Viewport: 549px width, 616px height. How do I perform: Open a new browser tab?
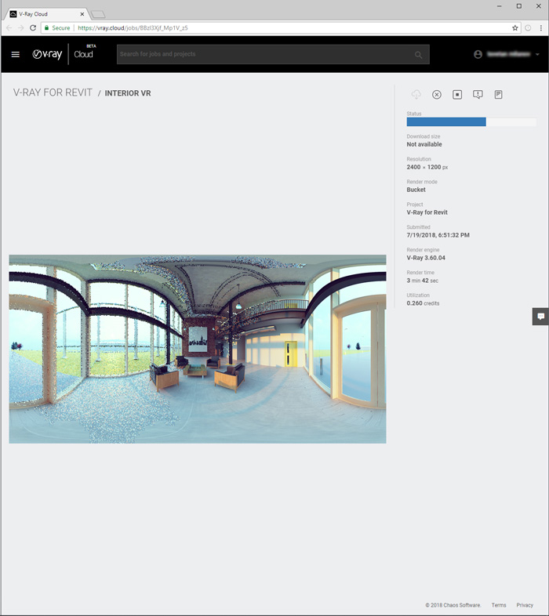(x=98, y=14)
